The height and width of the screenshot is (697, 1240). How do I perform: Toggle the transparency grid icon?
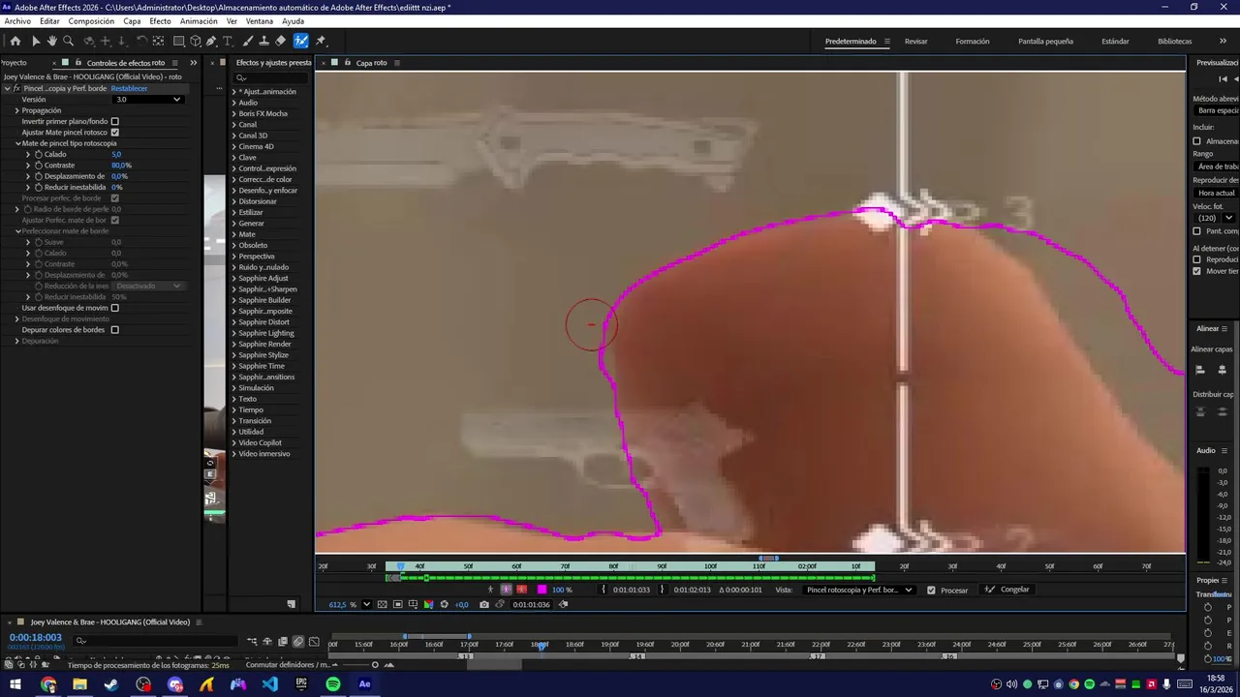[382, 604]
